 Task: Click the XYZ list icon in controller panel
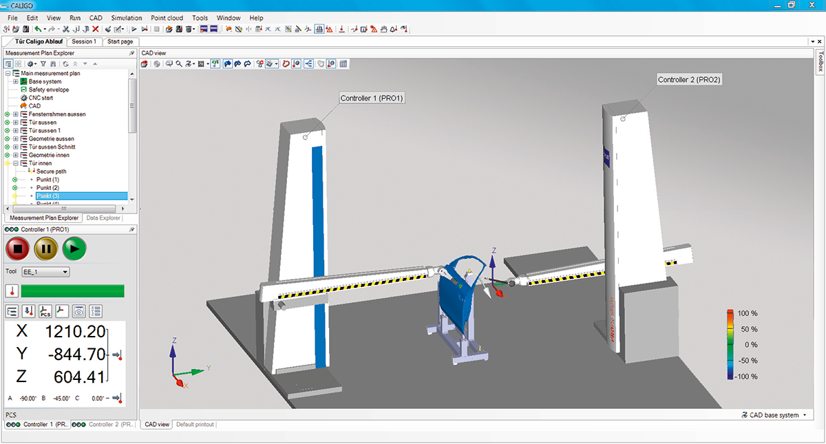tap(96, 311)
